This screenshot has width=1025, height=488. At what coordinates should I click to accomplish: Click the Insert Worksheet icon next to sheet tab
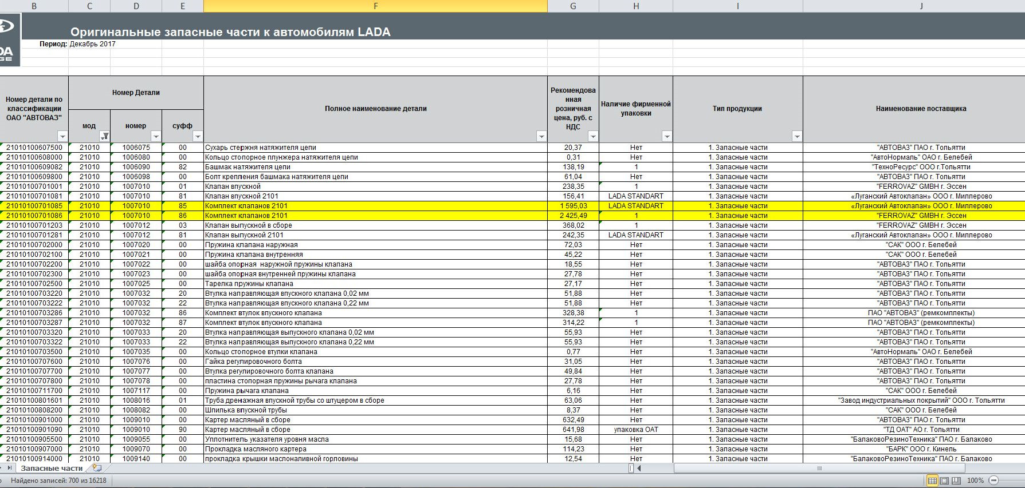(x=97, y=468)
